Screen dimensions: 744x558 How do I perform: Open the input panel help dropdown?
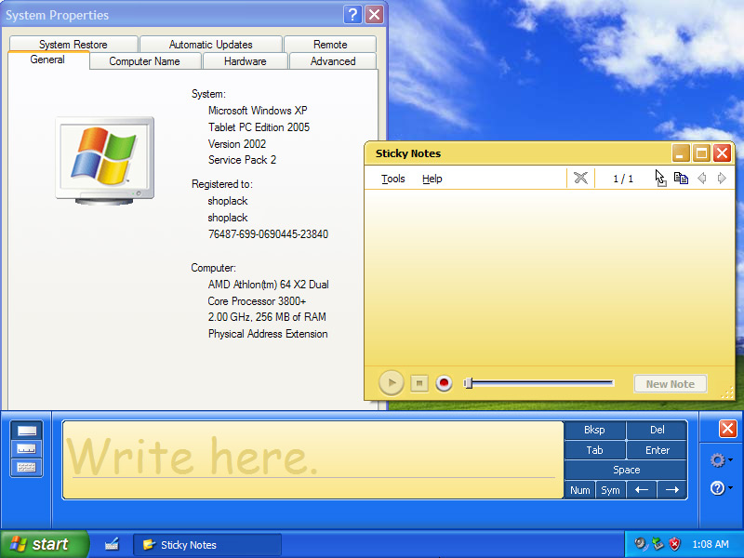721,487
